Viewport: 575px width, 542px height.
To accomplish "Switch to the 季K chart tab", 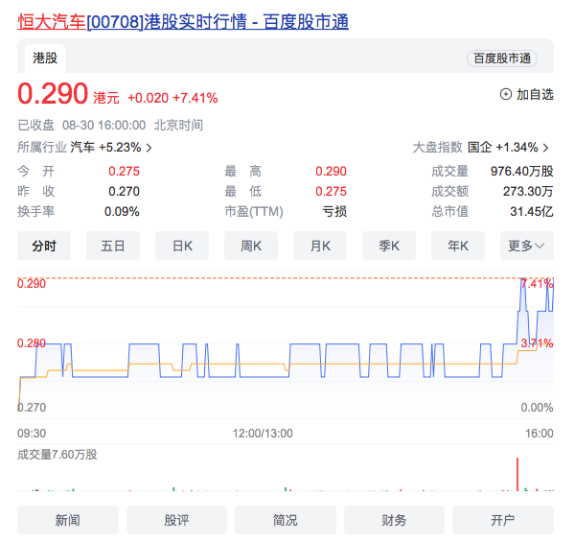I will pyautogui.click(x=389, y=246).
